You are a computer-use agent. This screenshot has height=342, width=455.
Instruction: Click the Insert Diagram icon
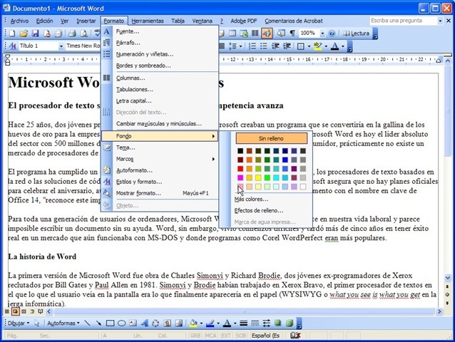point(155,323)
